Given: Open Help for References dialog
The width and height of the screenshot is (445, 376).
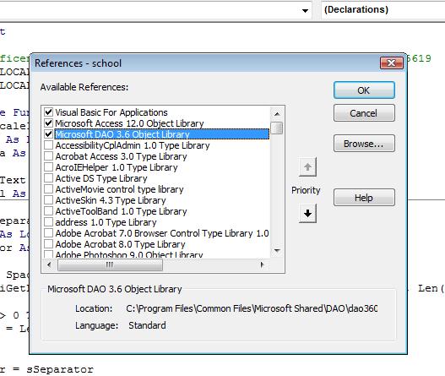Looking at the screenshot, I should [364, 198].
